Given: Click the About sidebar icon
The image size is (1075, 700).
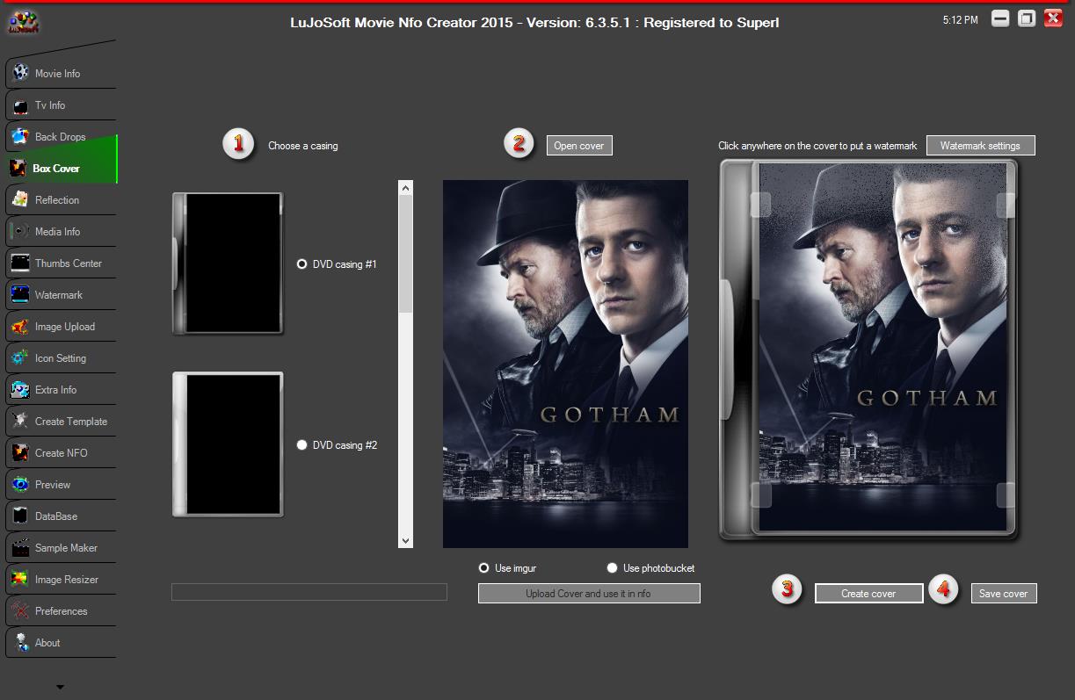Looking at the screenshot, I should point(20,643).
